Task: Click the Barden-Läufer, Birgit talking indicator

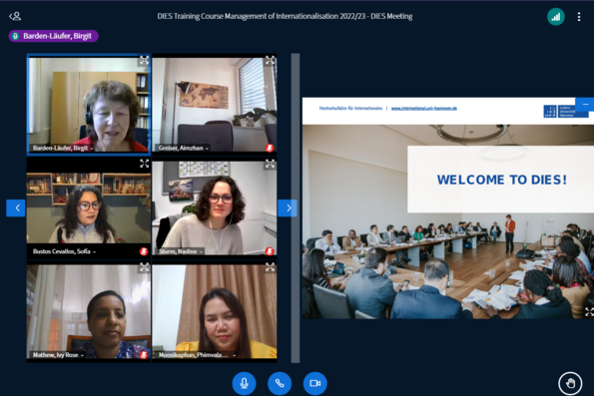Action: (54, 36)
